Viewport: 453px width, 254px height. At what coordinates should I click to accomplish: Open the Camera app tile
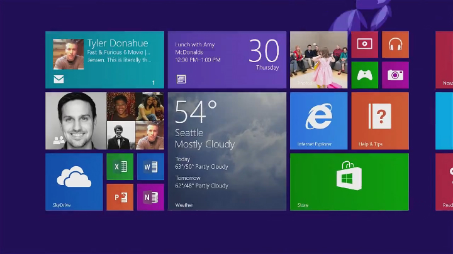click(x=395, y=75)
